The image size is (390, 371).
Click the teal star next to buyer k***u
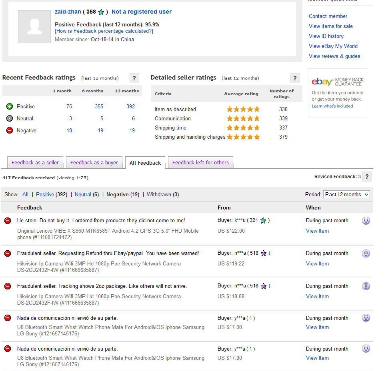coord(263,221)
